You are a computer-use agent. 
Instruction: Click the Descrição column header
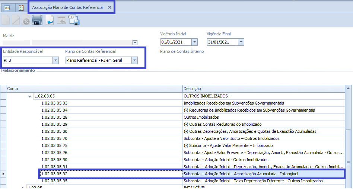pos(264,89)
